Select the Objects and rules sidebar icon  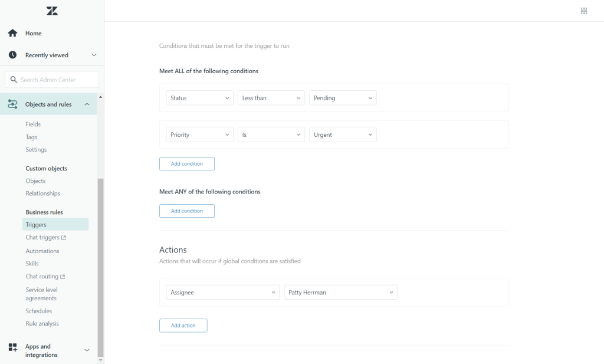click(12, 103)
